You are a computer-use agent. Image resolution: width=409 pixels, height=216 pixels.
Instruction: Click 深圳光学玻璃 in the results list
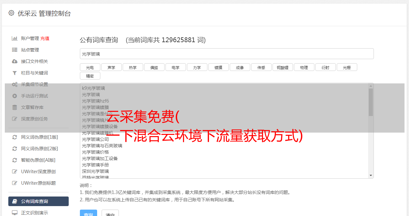click(95, 171)
